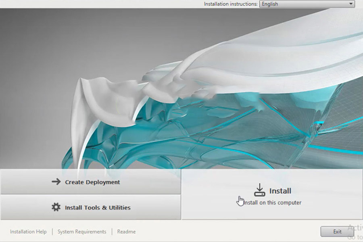This screenshot has height=242, width=363.
Task: Click the download icon beside Install
Action: (x=260, y=190)
